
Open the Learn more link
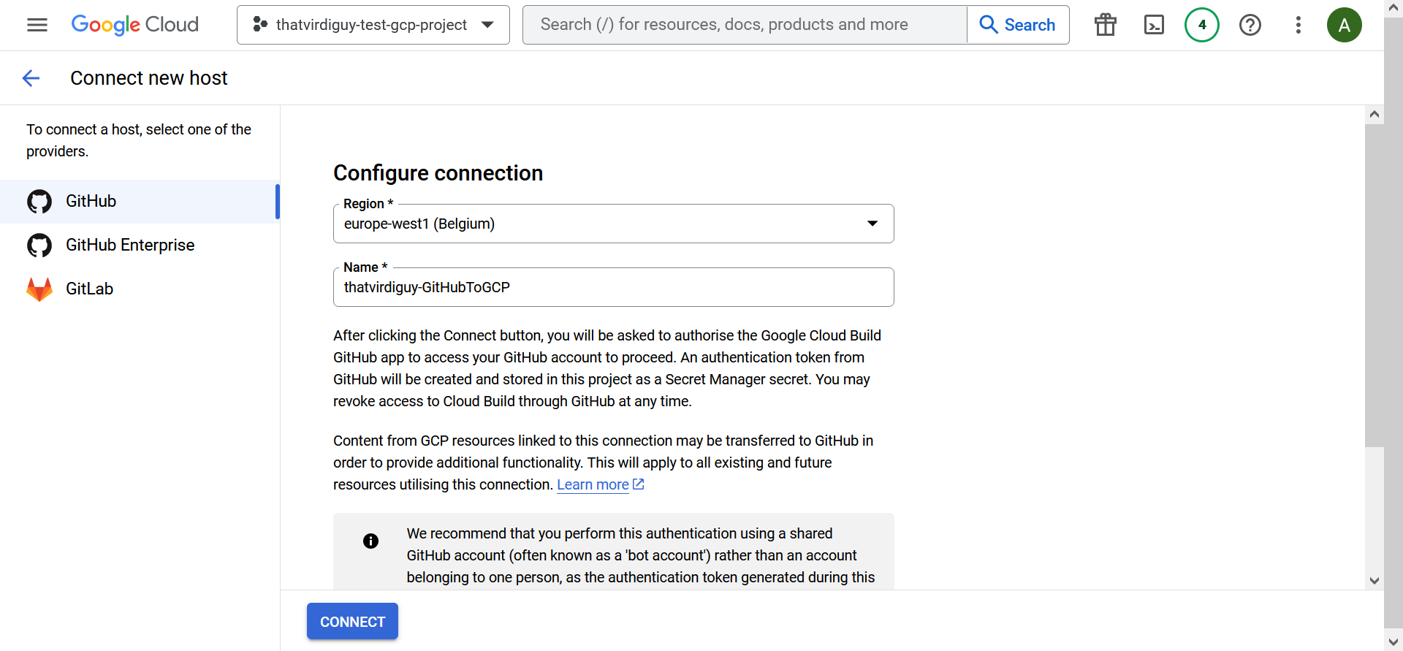pos(600,484)
